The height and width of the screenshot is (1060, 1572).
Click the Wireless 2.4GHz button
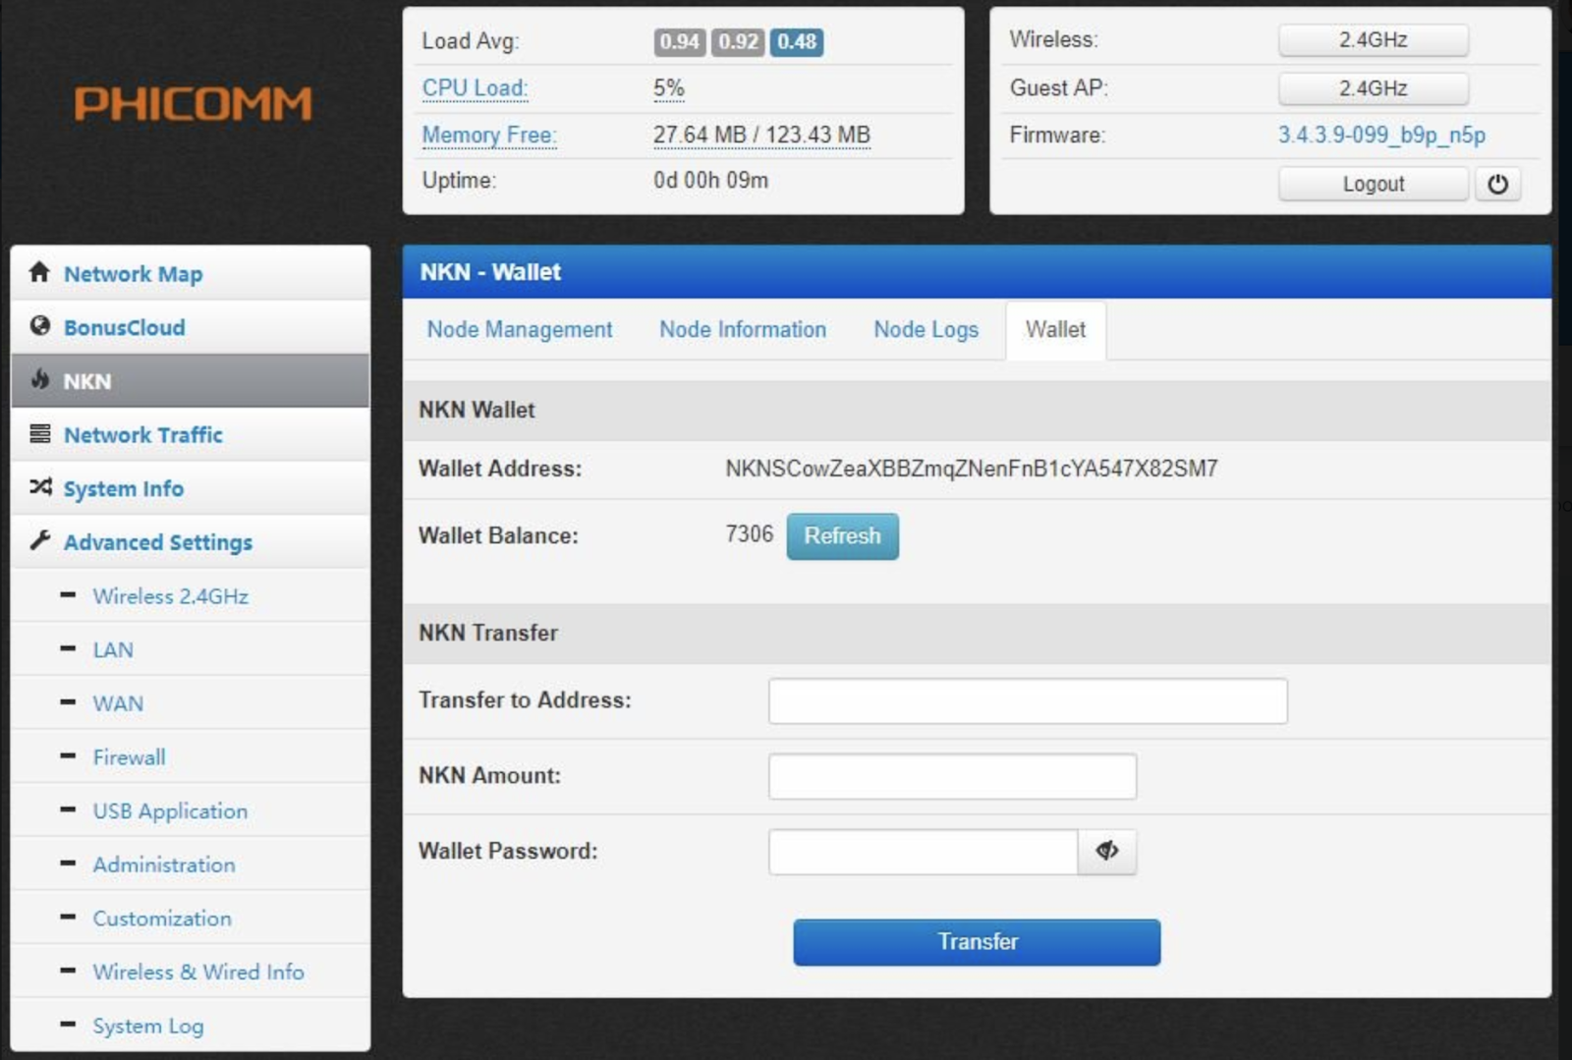pos(1374,40)
